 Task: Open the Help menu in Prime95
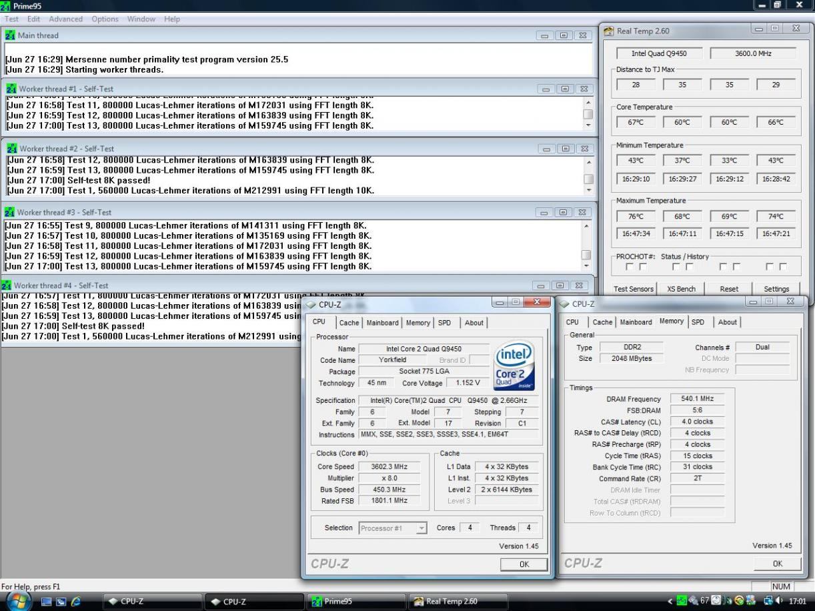click(x=171, y=19)
